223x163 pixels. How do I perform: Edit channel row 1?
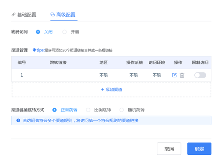click(x=174, y=75)
